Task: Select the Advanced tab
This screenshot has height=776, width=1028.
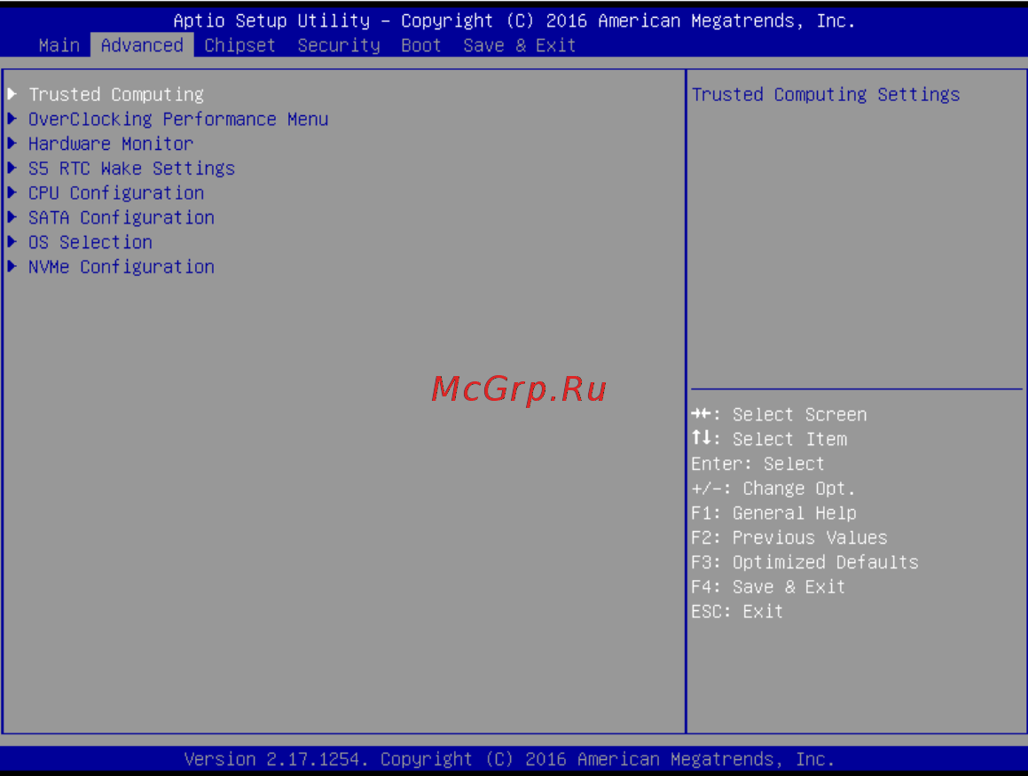Action: tap(142, 46)
